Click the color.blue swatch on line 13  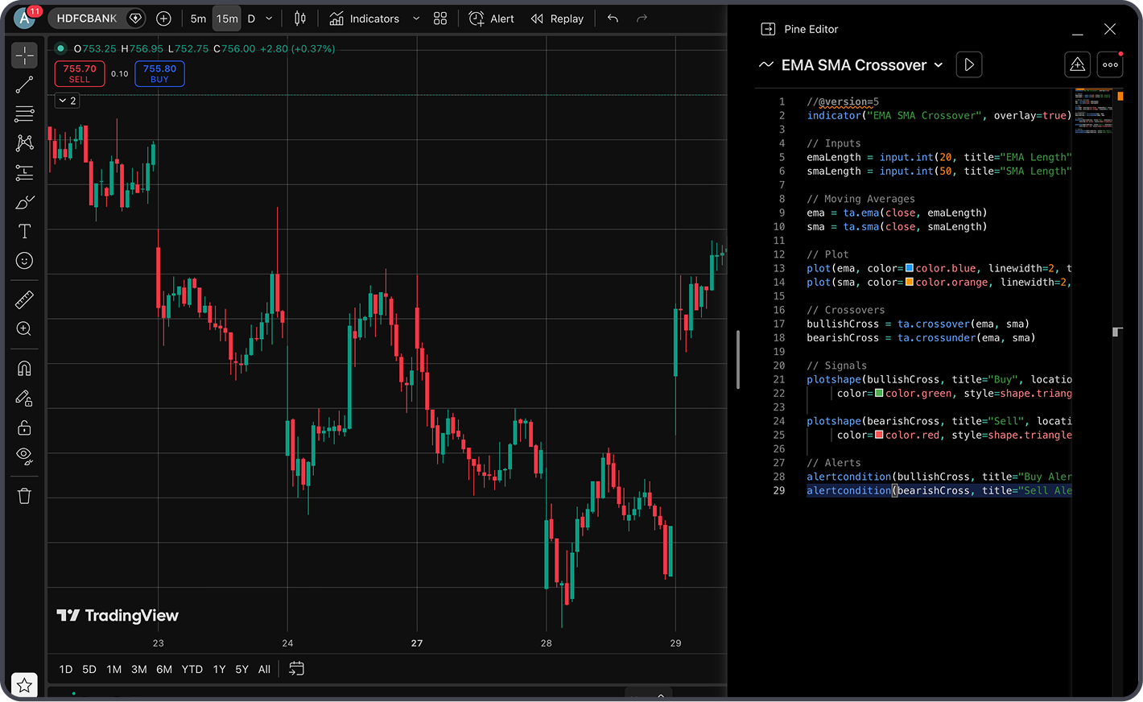pos(910,268)
